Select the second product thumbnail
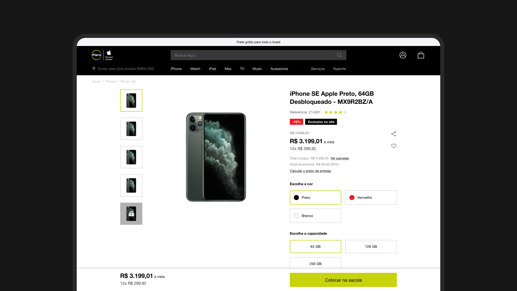Viewport: 517px width, 291px height. (x=131, y=129)
